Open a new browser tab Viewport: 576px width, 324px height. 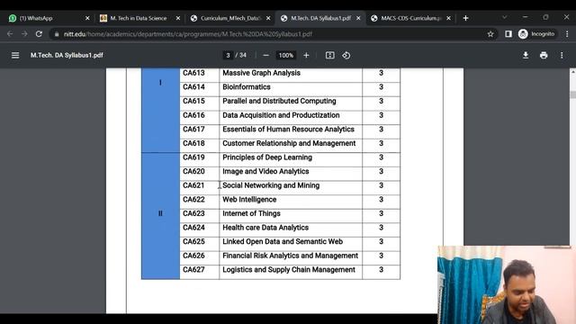[x=465, y=18]
